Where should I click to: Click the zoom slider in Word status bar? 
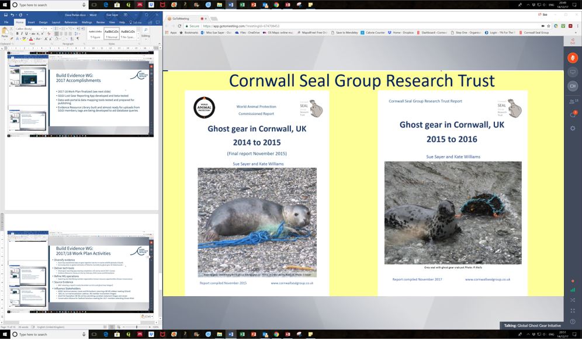click(137, 327)
